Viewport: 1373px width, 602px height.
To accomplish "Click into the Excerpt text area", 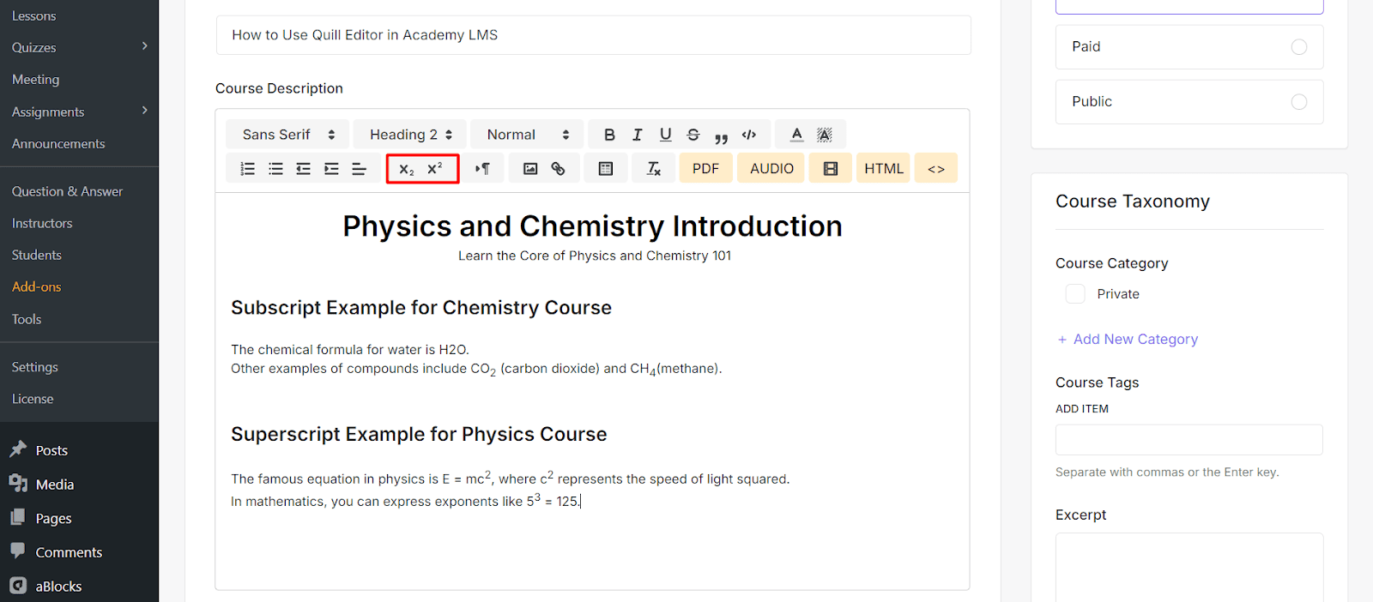I will click(x=1189, y=568).
